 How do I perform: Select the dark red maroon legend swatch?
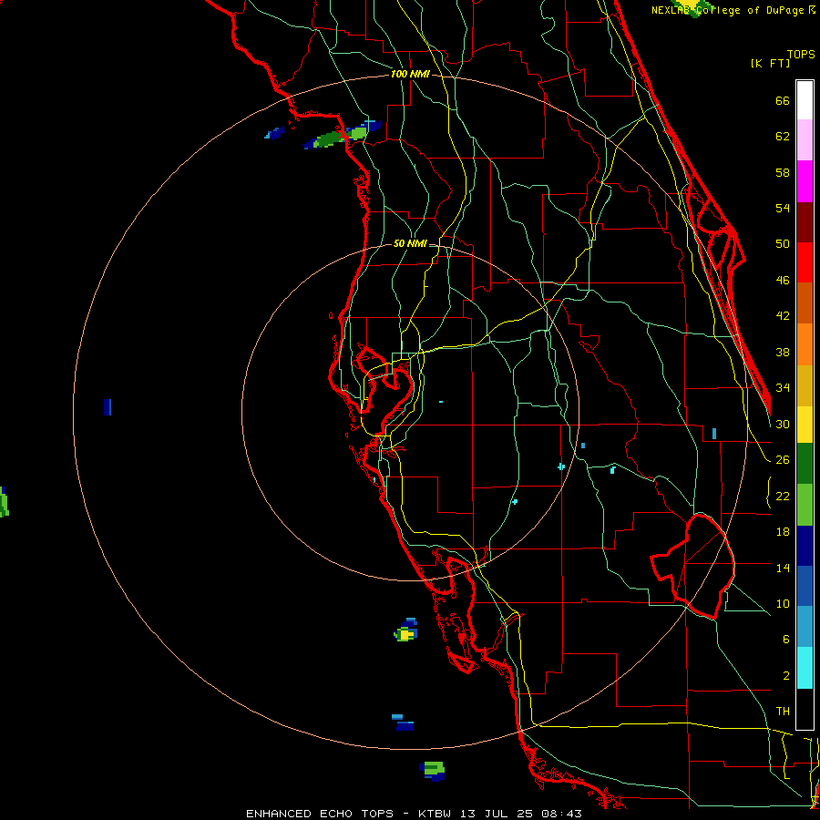[x=805, y=222]
